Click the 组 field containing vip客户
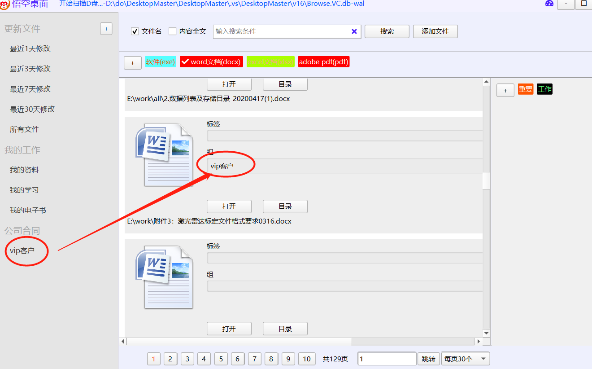592x369 pixels. click(x=345, y=166)
